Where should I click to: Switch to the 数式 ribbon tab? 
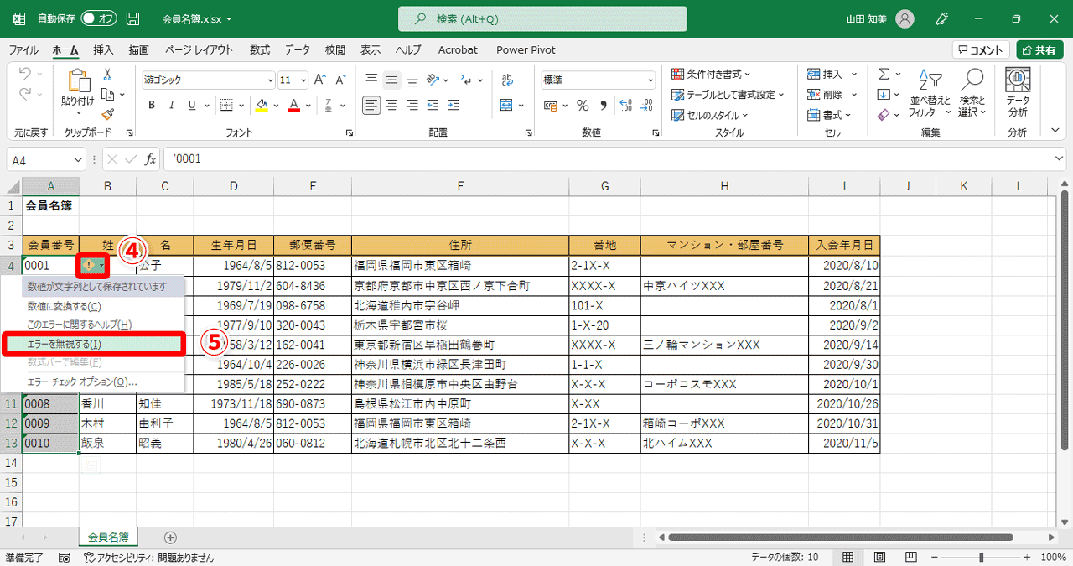tap(259, 49)
